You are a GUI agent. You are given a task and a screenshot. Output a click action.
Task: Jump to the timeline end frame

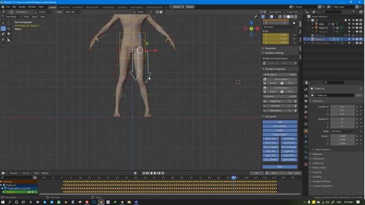[163, 173]
